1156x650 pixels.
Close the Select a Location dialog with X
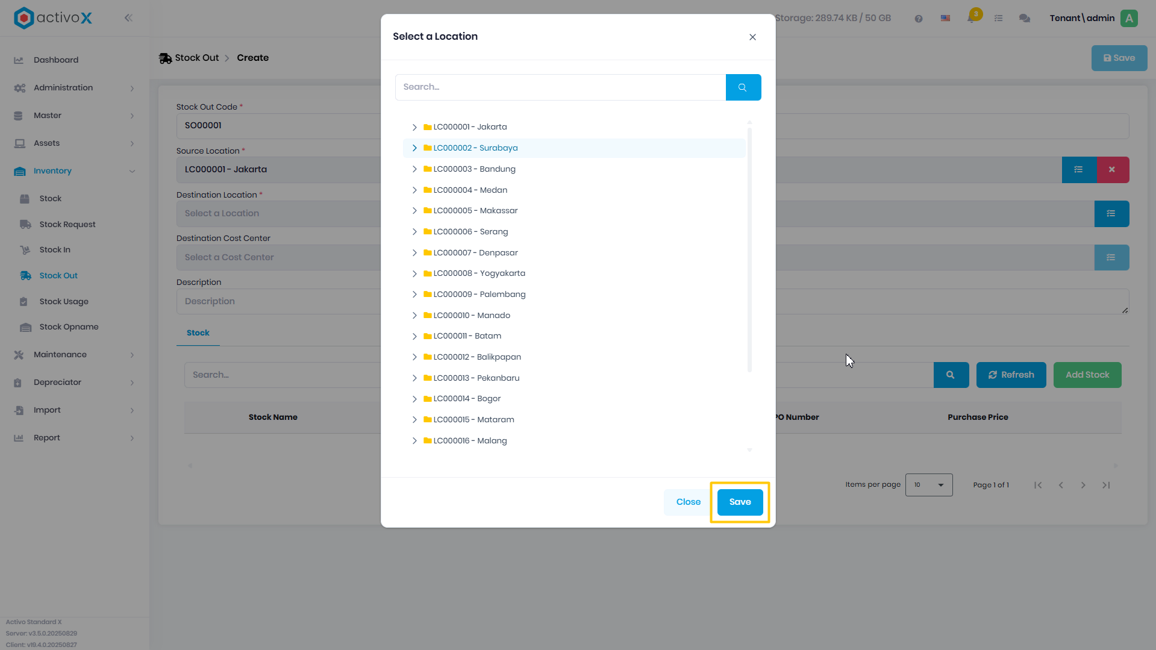[752, 37]
